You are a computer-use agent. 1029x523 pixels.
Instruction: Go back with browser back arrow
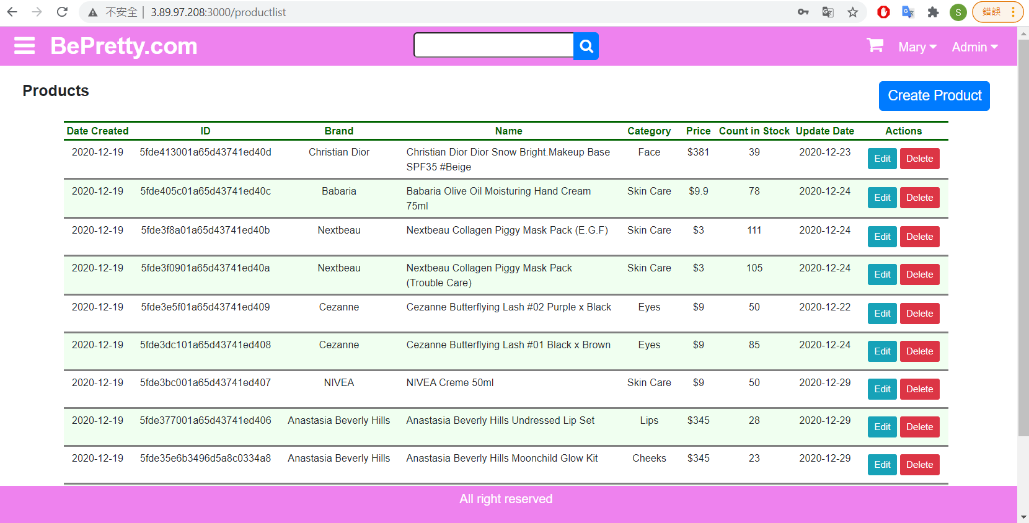pos(12,12)
